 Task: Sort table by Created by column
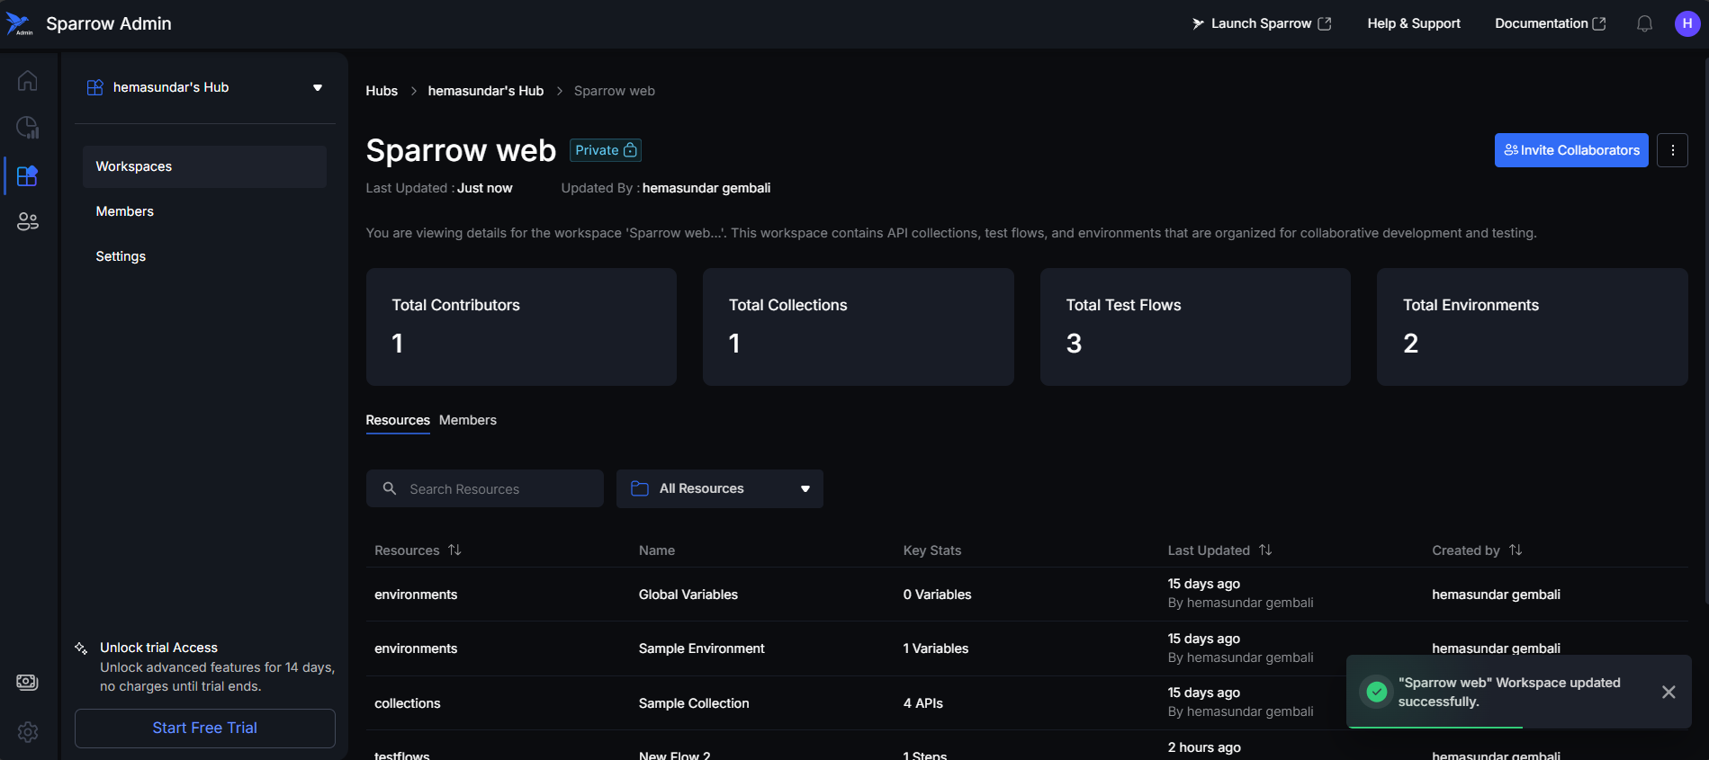[1516, 550]
